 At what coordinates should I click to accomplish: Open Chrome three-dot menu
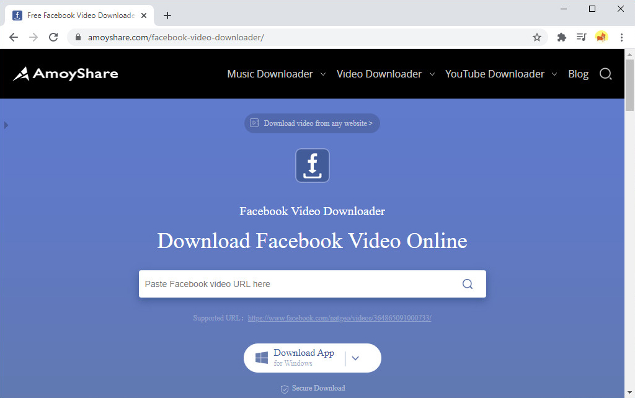tap(621, 37)
